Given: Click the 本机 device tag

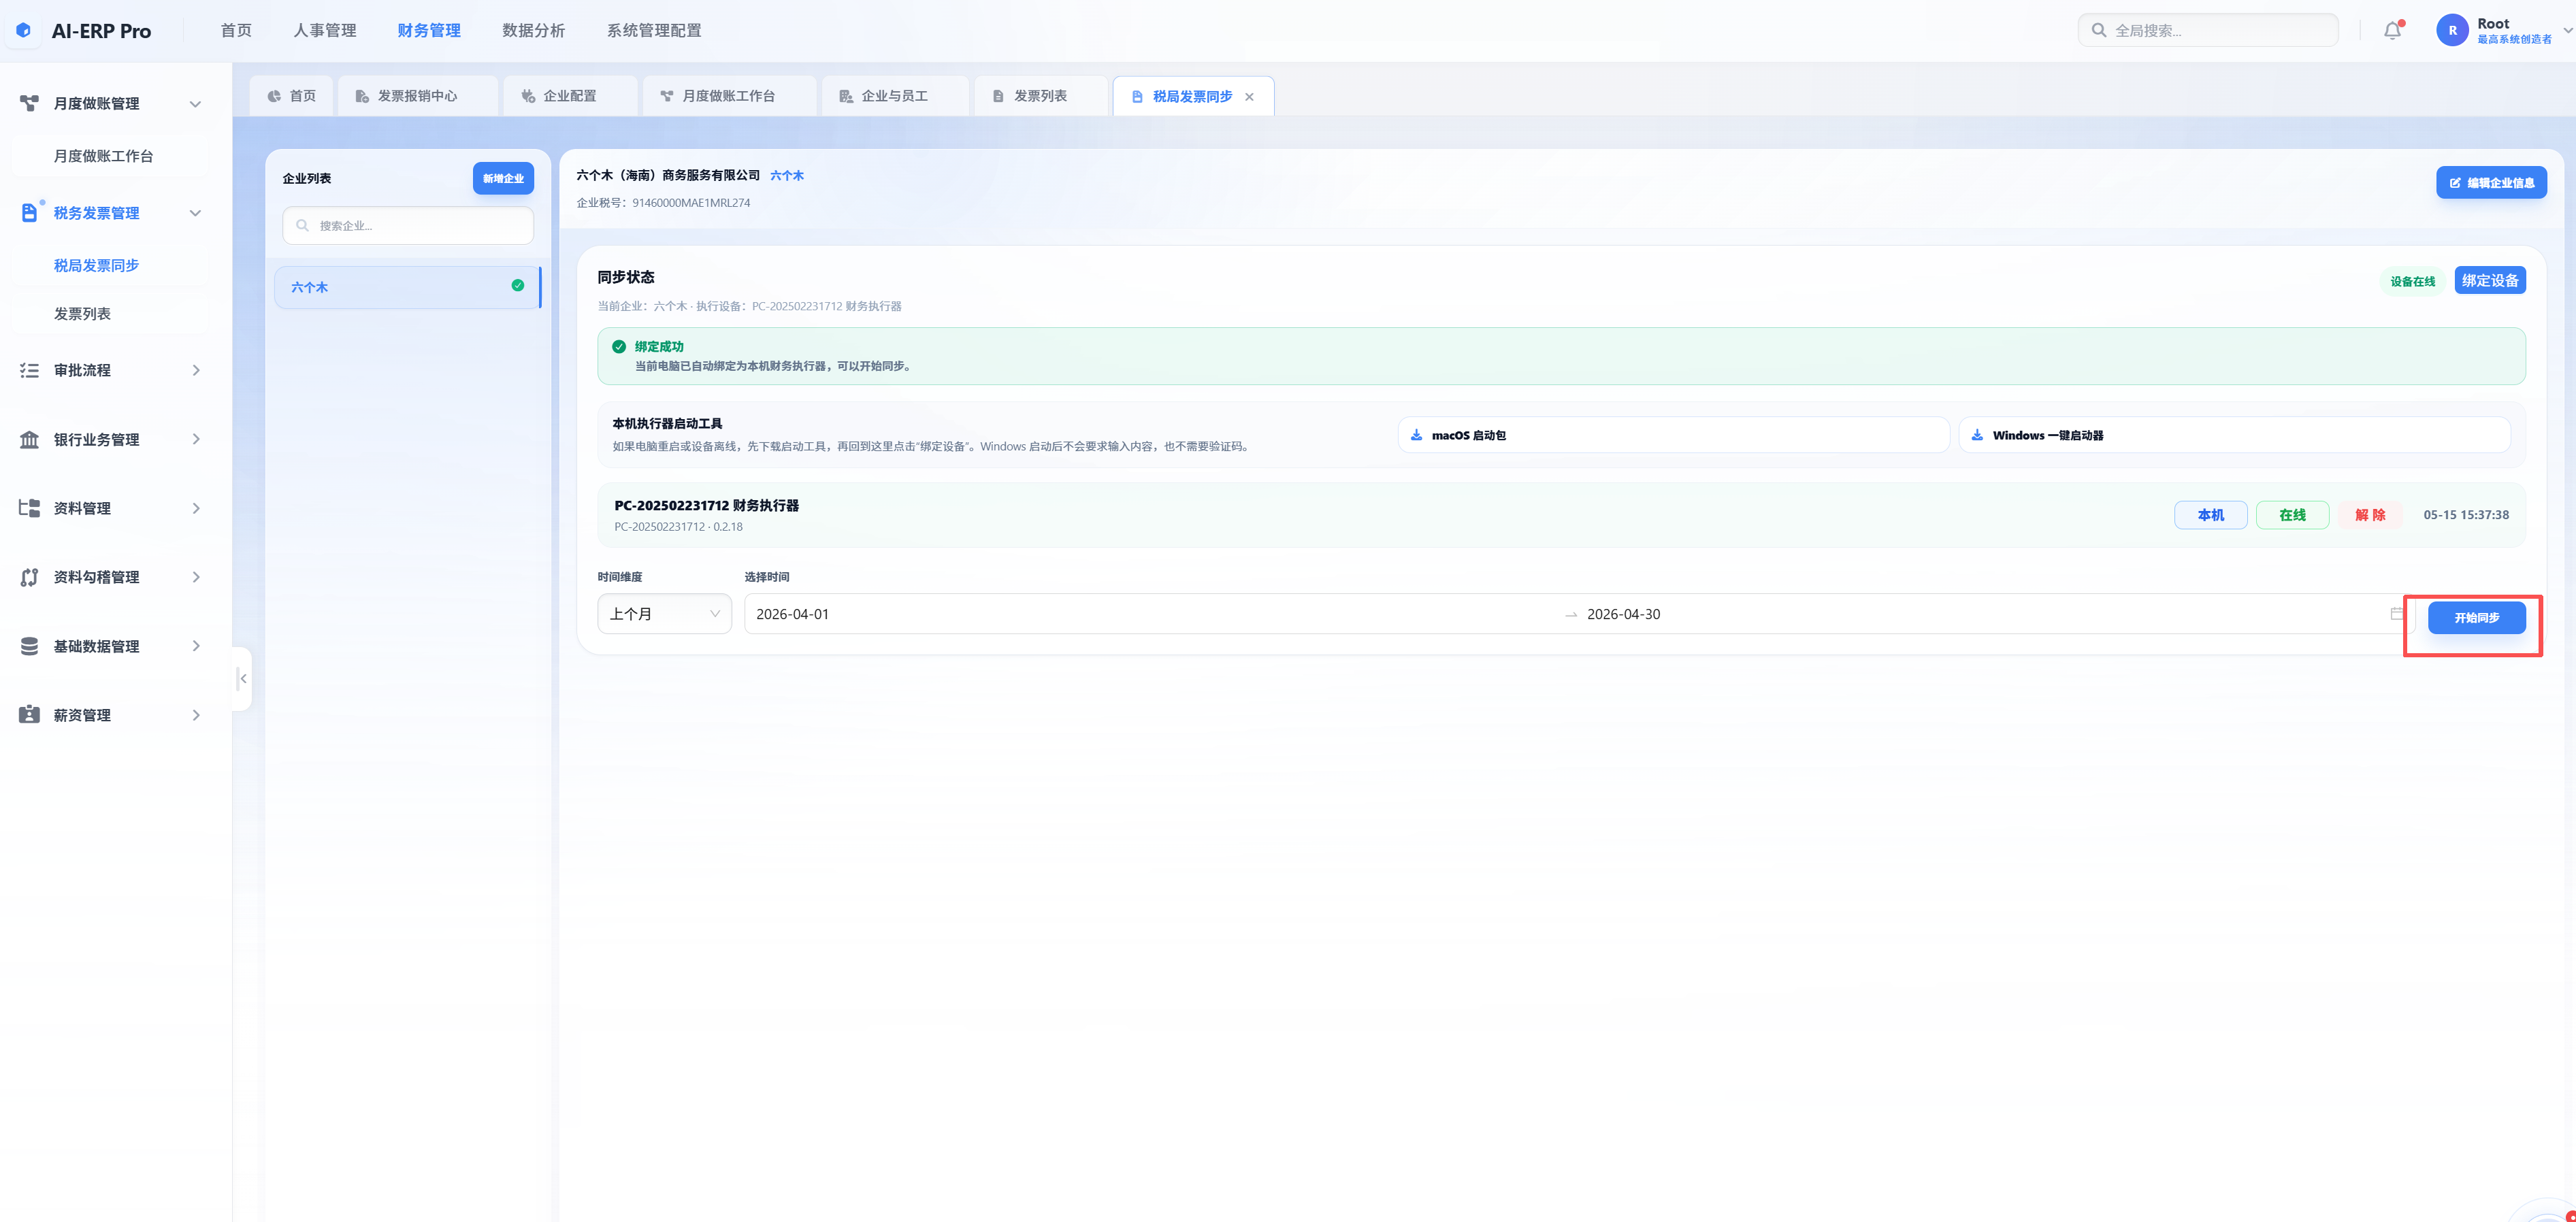Looking at the screenshot, I should pyautogui.click(x=2210, y=515).
